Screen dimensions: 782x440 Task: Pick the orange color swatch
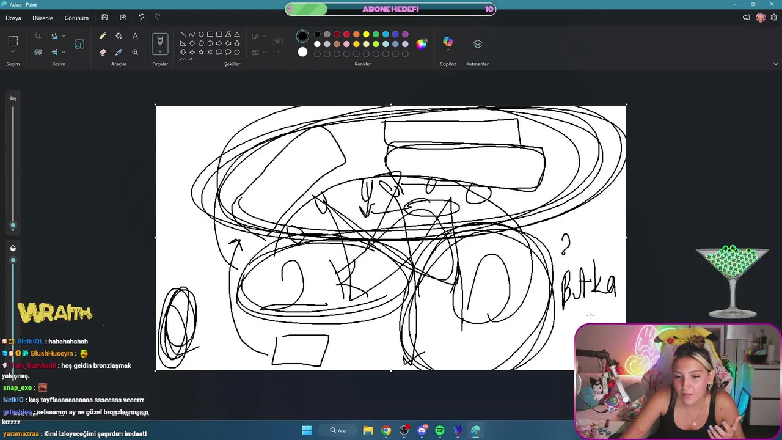click(x=356, y=34)
